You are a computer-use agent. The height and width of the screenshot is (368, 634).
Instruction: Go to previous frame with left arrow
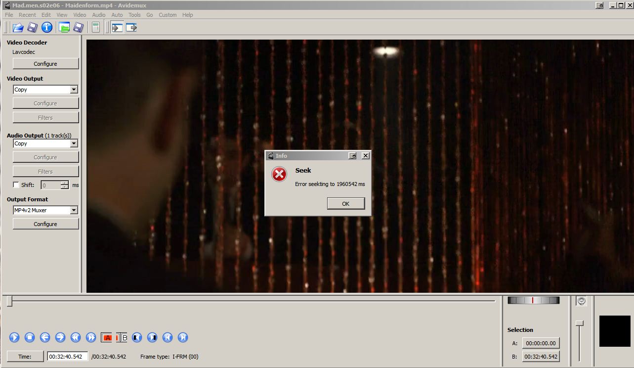(x=45, y=337)
